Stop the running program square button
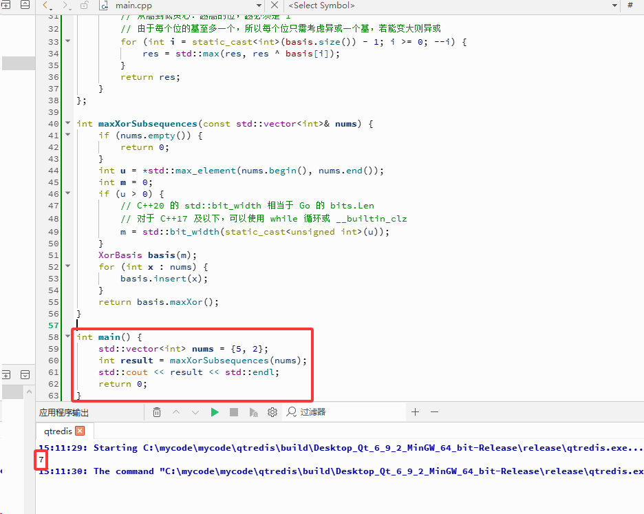Image resolution: width=644 pixels, height=514 pixels. pos(234,411)
